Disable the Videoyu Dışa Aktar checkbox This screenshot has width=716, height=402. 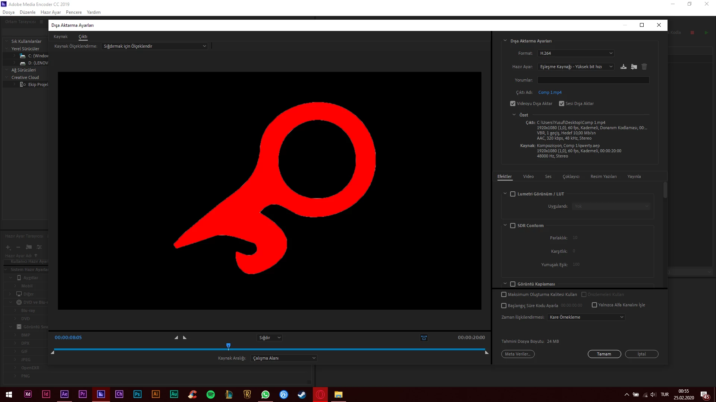(x=513, y=103)
